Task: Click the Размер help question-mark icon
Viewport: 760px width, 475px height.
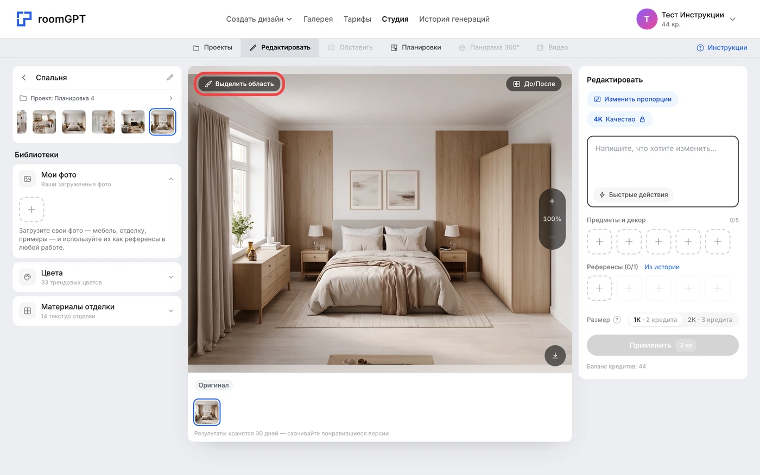Action: [617, 320]
